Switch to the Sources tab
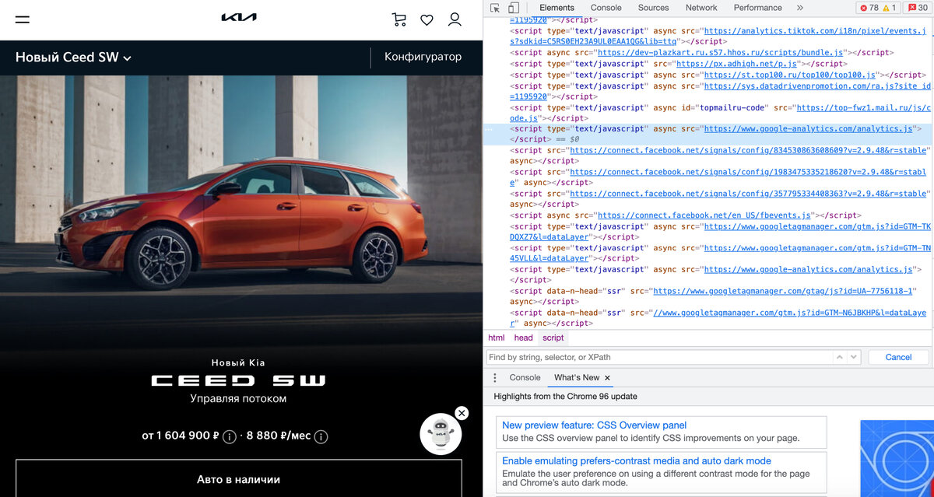The height and width of the screenshot is (497, 934). pyautogui.click(x=653, y=8)
